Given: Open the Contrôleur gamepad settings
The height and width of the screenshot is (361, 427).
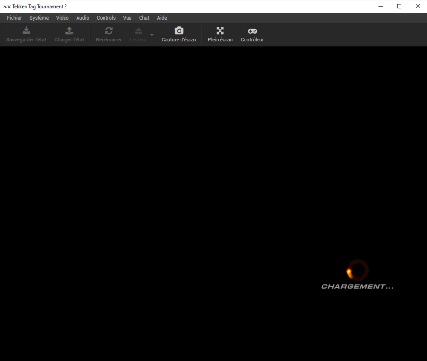Looking at the screenshot, I should click(x=252, y=31).
